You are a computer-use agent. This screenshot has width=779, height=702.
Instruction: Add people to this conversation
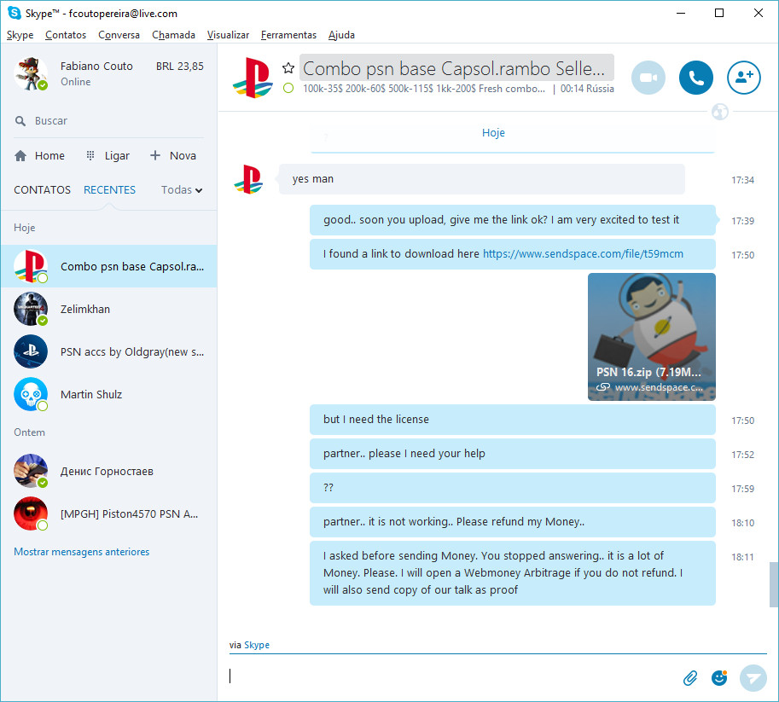(x=743, y=78)
